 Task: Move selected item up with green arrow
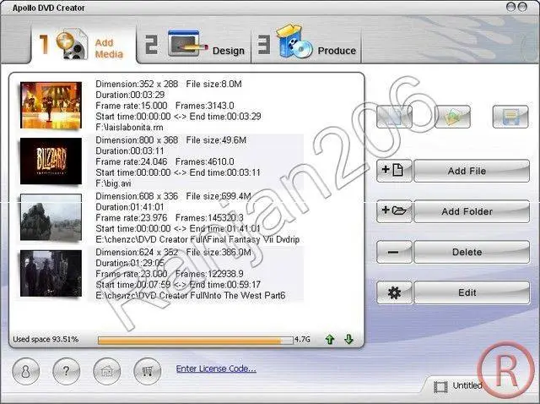coord(330,340)
